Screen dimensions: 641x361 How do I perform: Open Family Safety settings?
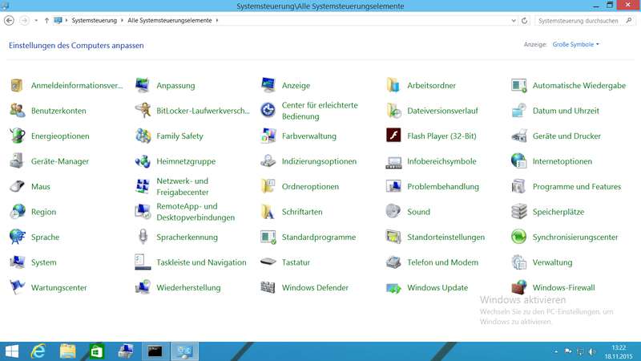179,136
